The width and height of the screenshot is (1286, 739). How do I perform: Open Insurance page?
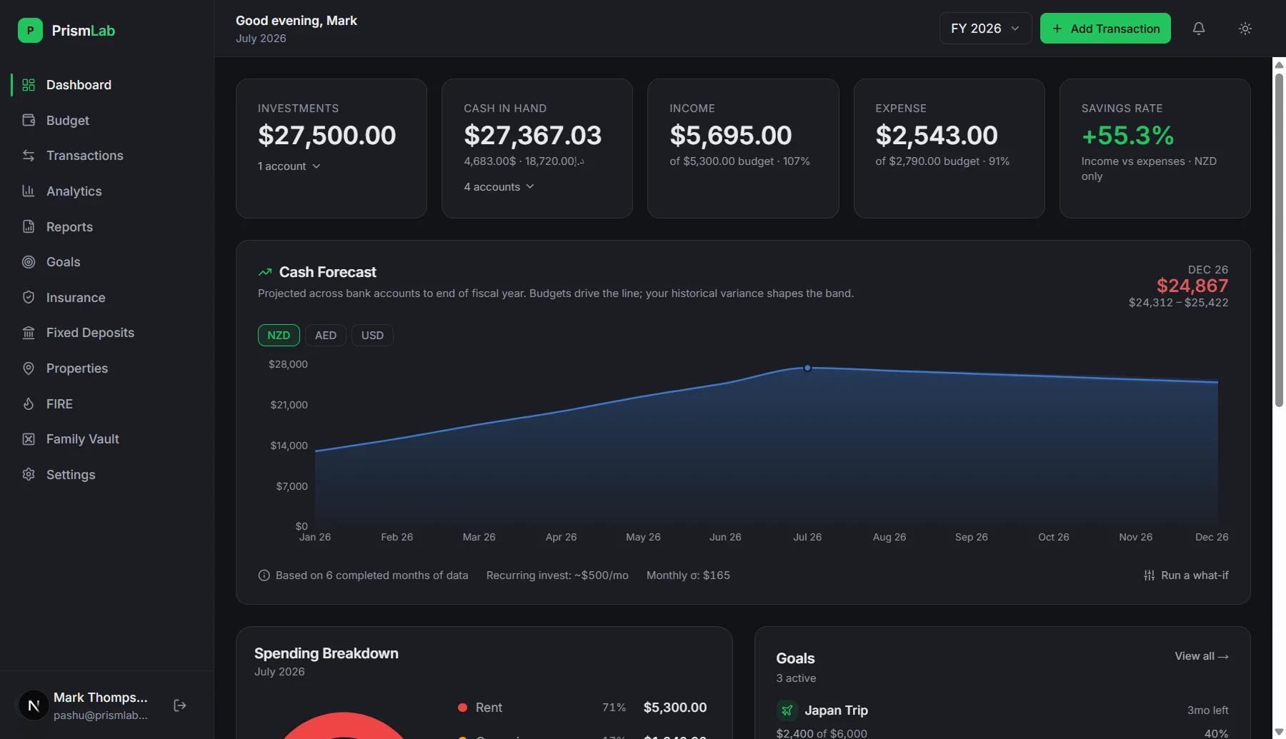point(107,297)
